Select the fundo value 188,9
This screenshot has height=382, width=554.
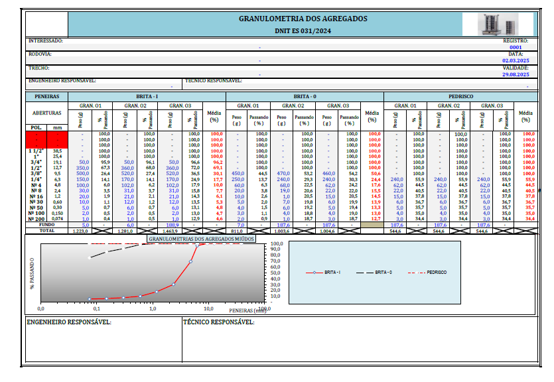(x=173, y=225)
